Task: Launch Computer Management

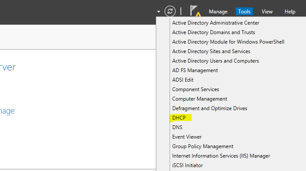Action: (x=199, y=99)
